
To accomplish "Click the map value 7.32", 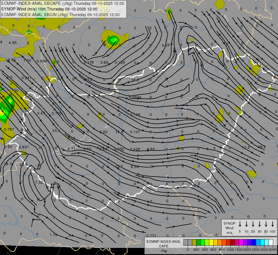I will [x=39, y=182].
